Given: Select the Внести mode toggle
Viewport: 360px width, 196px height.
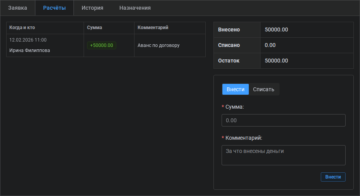Looking at the screenshot, I should point(236,89).
